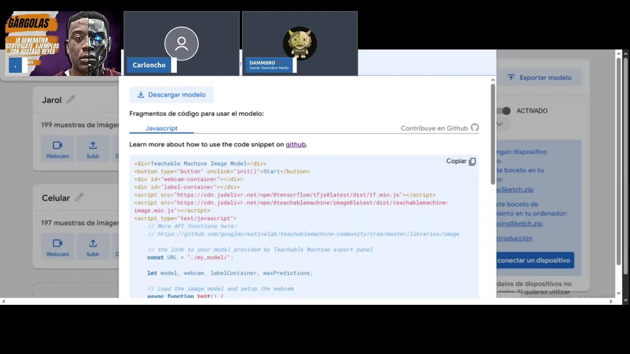Click the page vertical scrollbar thumb
630x354 pixels.
[x=619, y=160]
